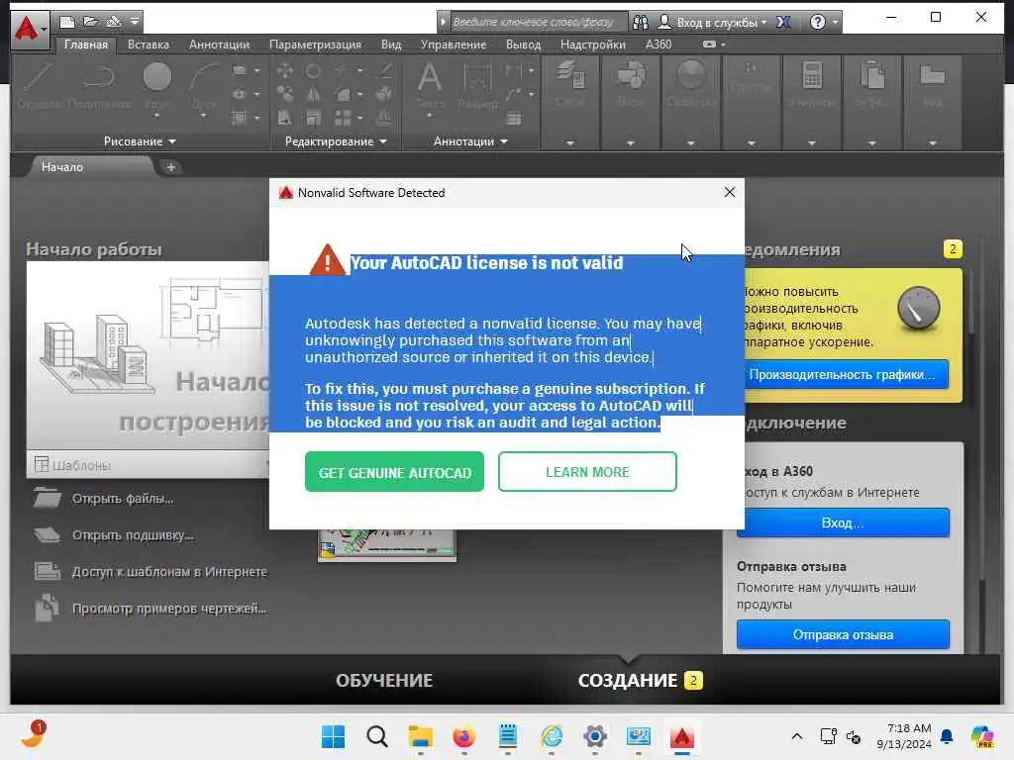1014x760 pixels.
Task: Click the GET GENUINE AUTOCAD button
Action: pyautogui.click(x=394, y=472)
